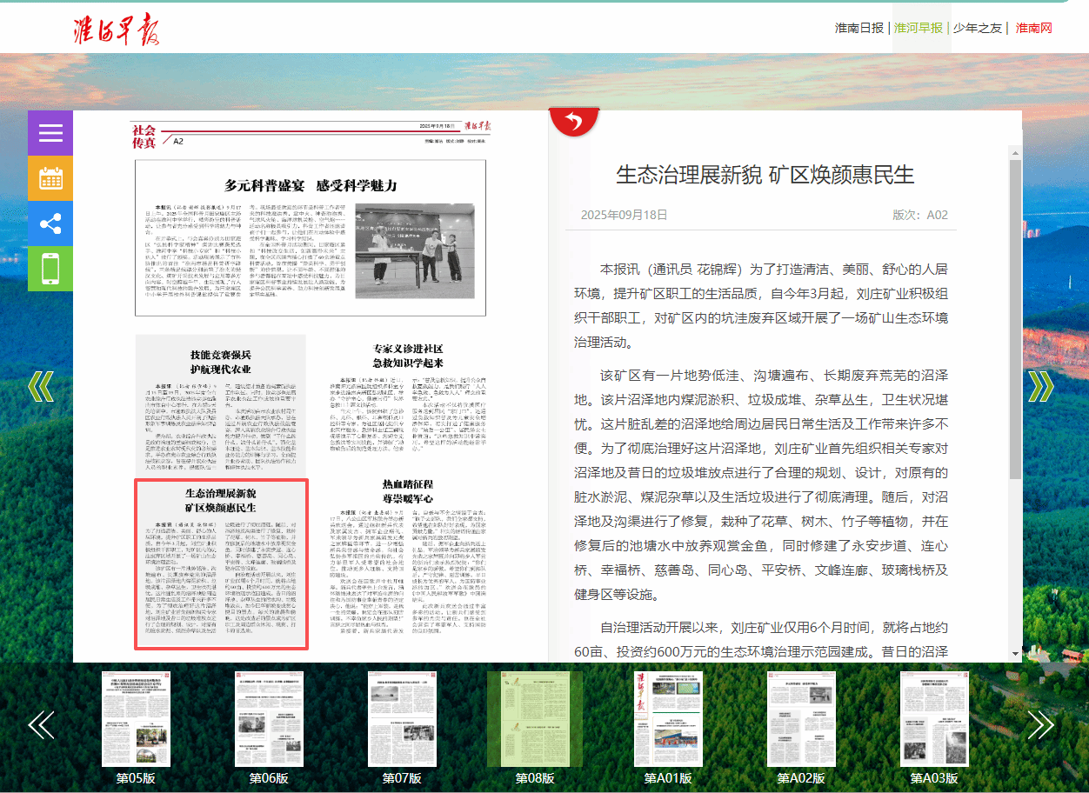Go to previous newspaper page arrow
This screenshot has width=1089, height=793.
point(41,386)
